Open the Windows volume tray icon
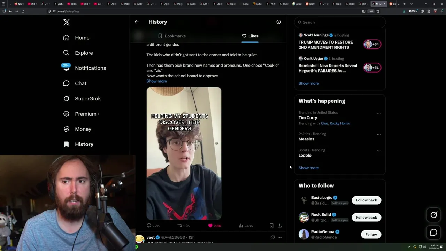This screenshot has height=251, width=446. [x=424, y=247]
